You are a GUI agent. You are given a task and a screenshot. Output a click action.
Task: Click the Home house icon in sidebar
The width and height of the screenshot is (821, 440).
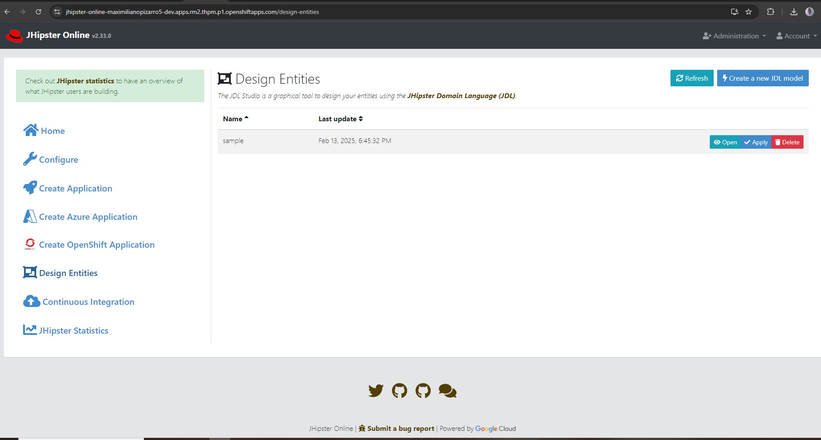pos(31,130)
